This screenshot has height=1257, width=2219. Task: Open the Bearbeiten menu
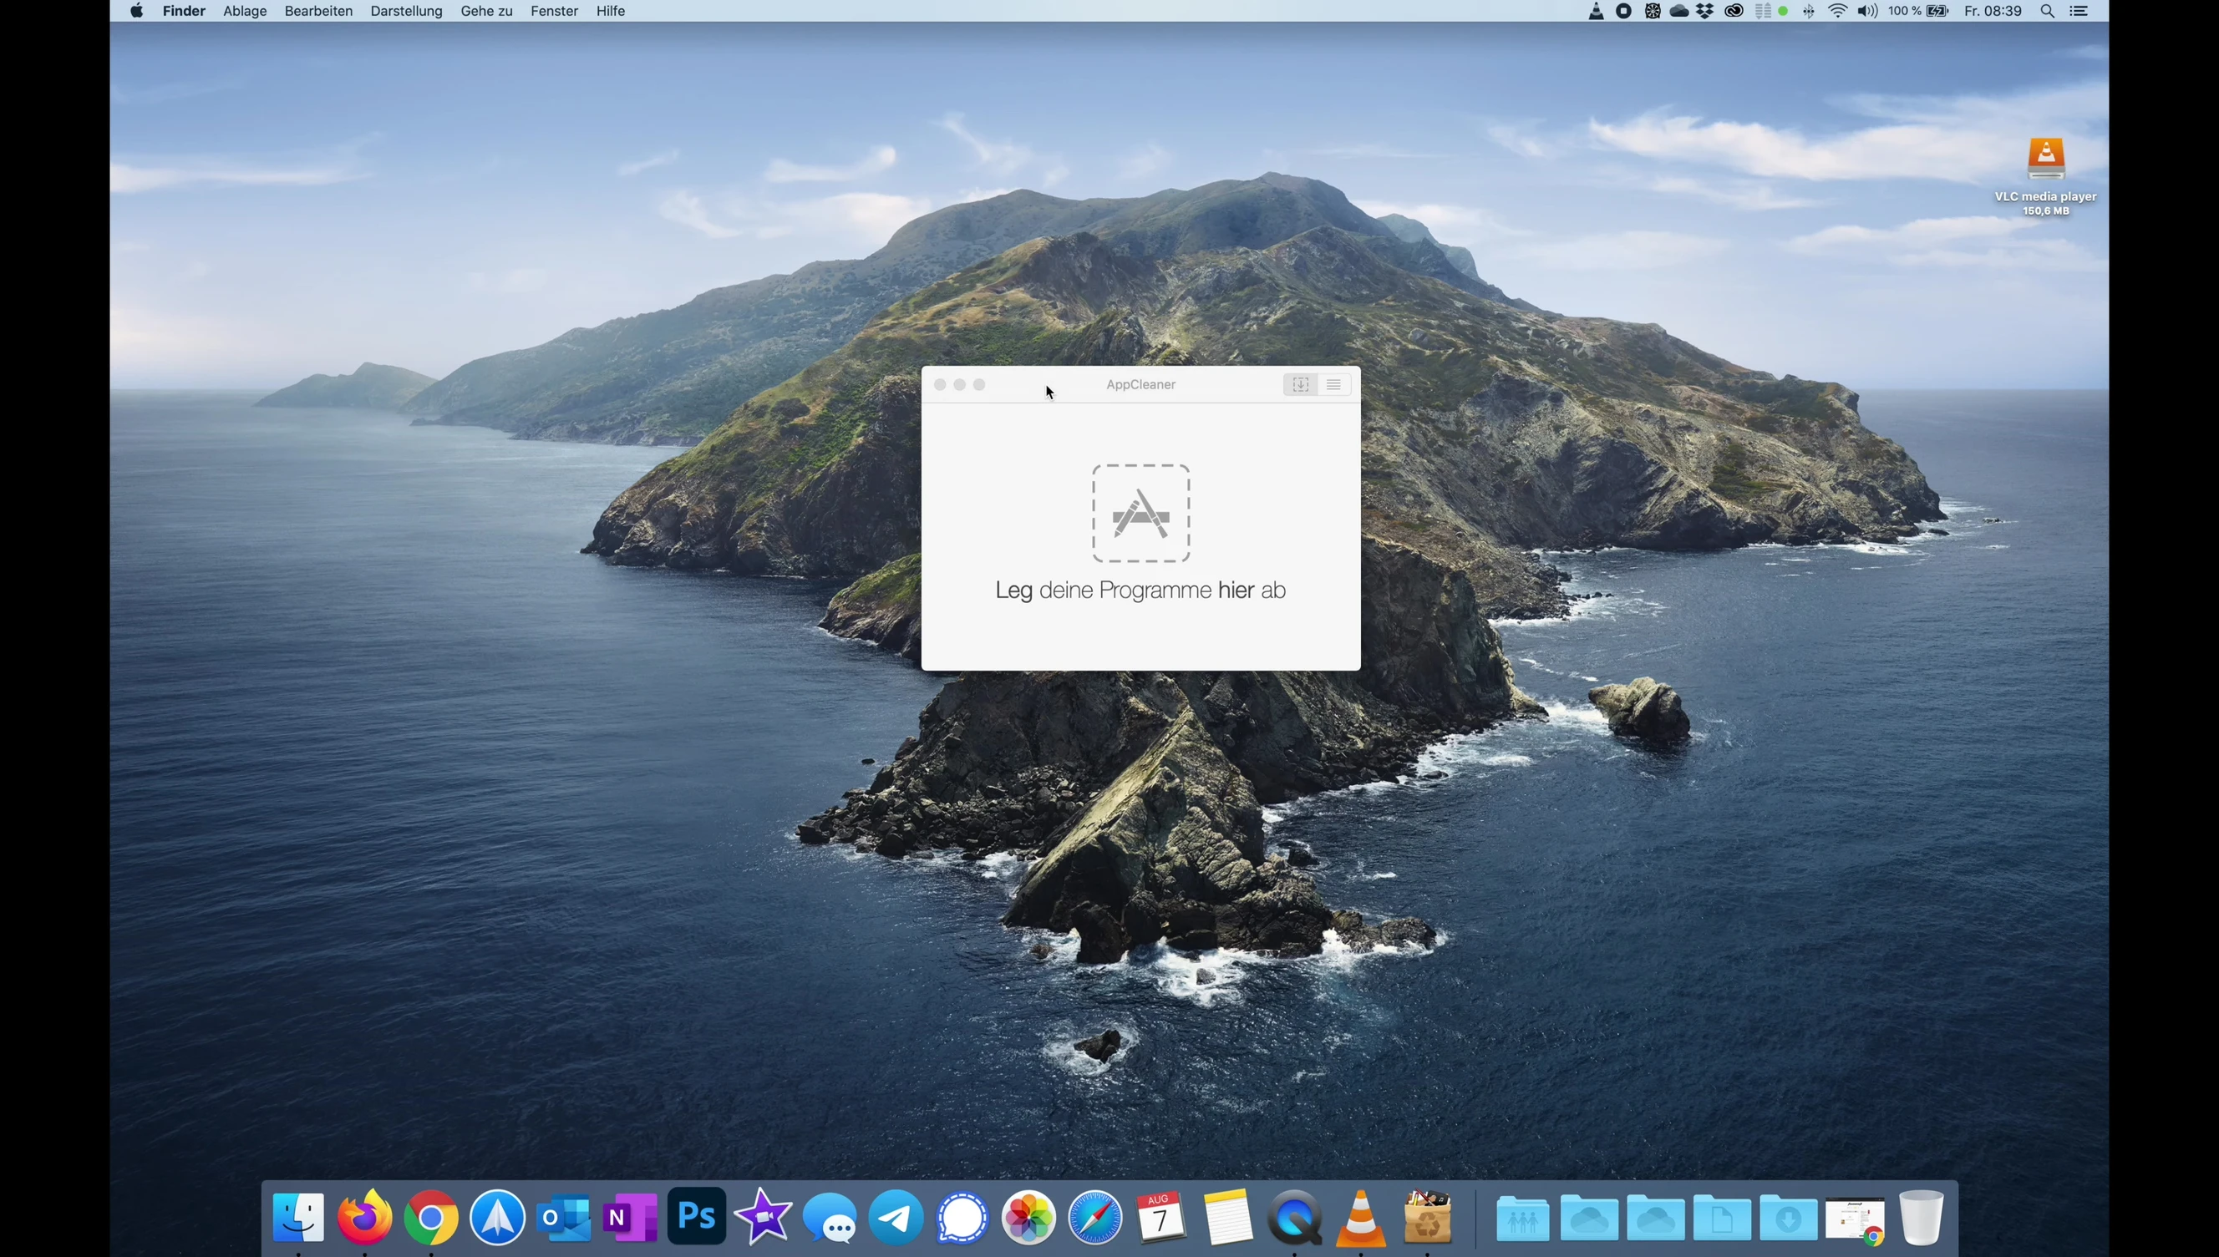click(x=318, y=11)
